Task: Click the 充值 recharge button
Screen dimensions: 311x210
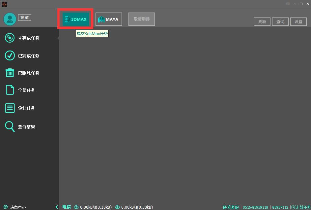Action: [x=25, y=17]
